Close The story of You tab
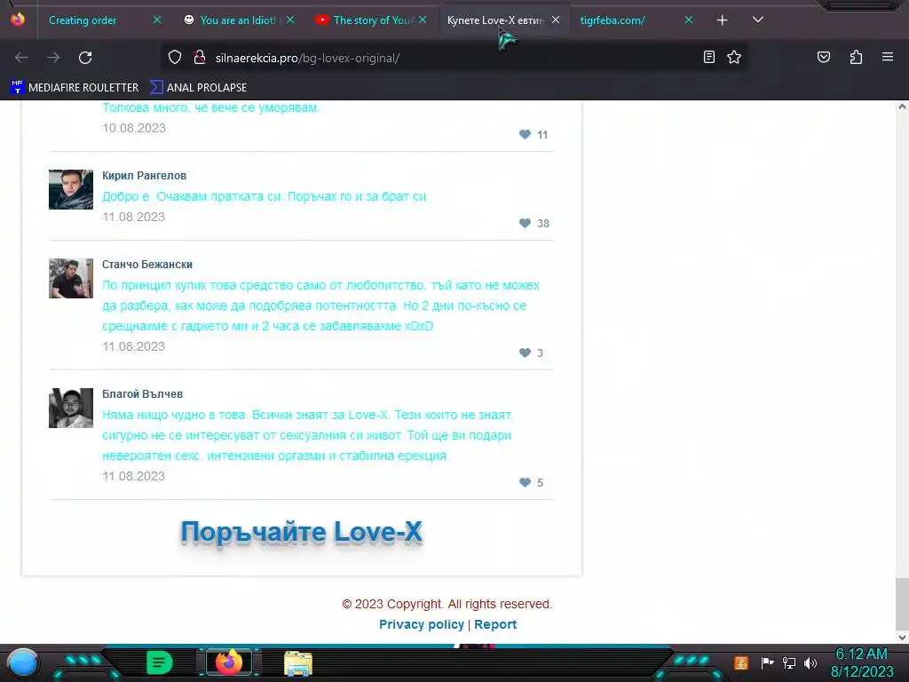The image size is (909, 682). point(423,20)
